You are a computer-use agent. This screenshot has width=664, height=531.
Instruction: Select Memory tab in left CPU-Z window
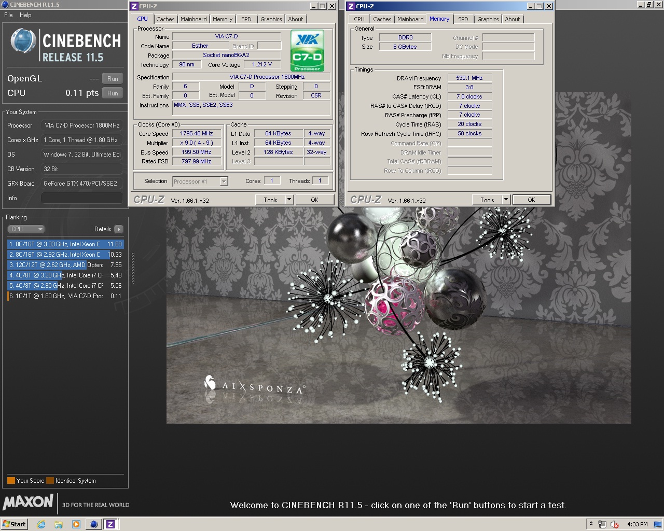coord(223,19)
